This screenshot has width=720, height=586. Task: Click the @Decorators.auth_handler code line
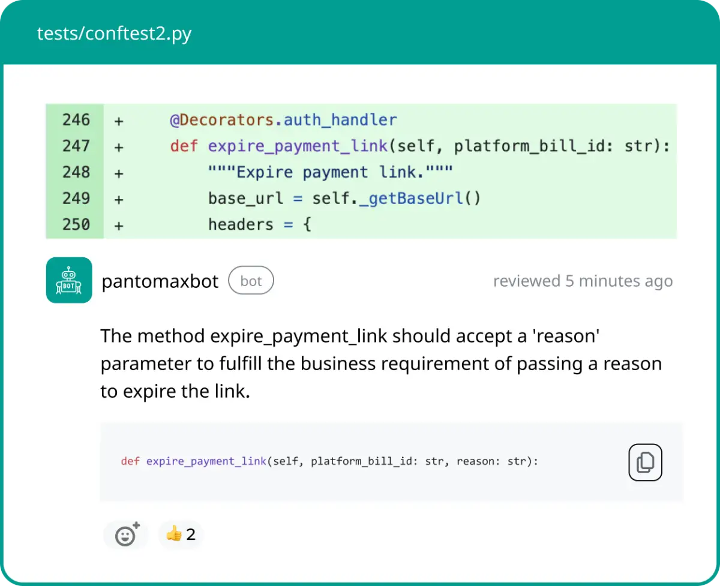(x=283, y=120)
